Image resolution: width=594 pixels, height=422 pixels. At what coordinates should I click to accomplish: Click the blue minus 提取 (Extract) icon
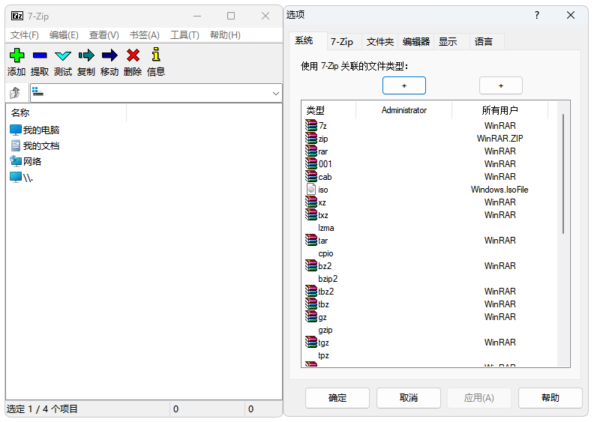[x=40, y=55]
